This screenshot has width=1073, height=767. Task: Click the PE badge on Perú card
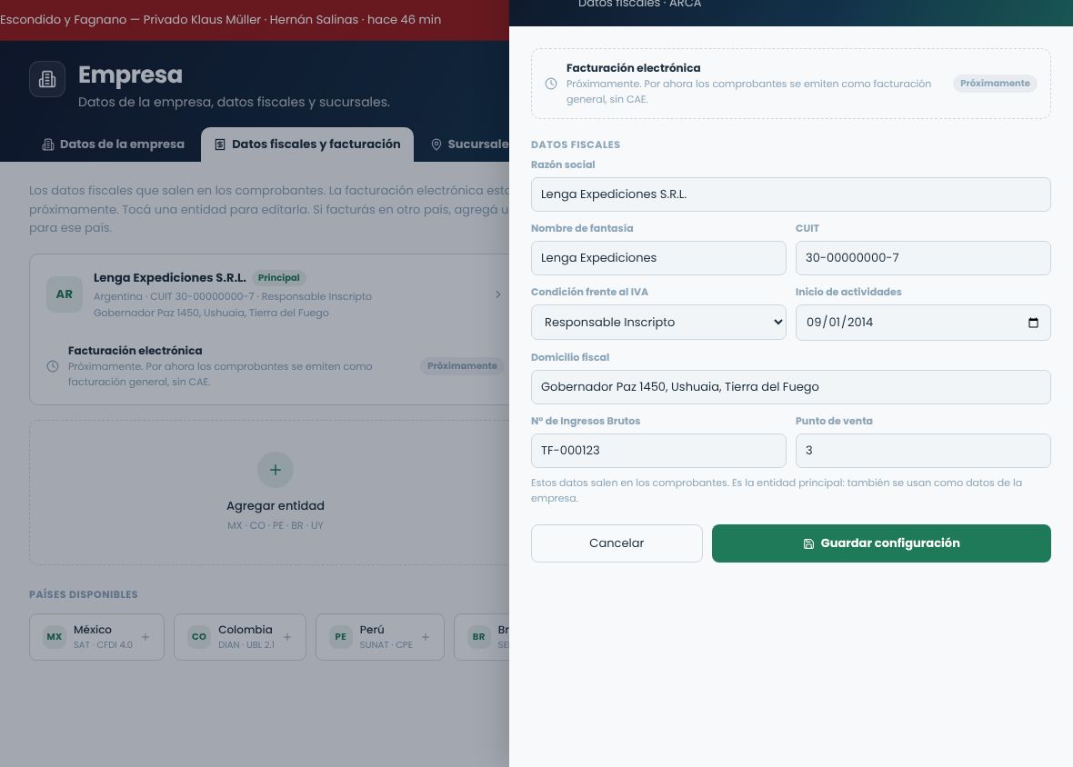point(340,636)
